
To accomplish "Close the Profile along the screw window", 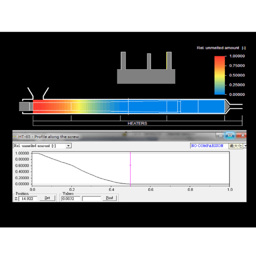I will (242, 136).
